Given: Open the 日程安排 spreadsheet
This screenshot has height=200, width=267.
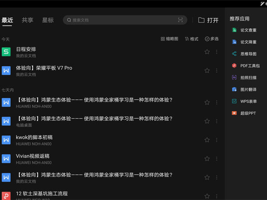Looking at the screenshot, I should pos(109,52).
